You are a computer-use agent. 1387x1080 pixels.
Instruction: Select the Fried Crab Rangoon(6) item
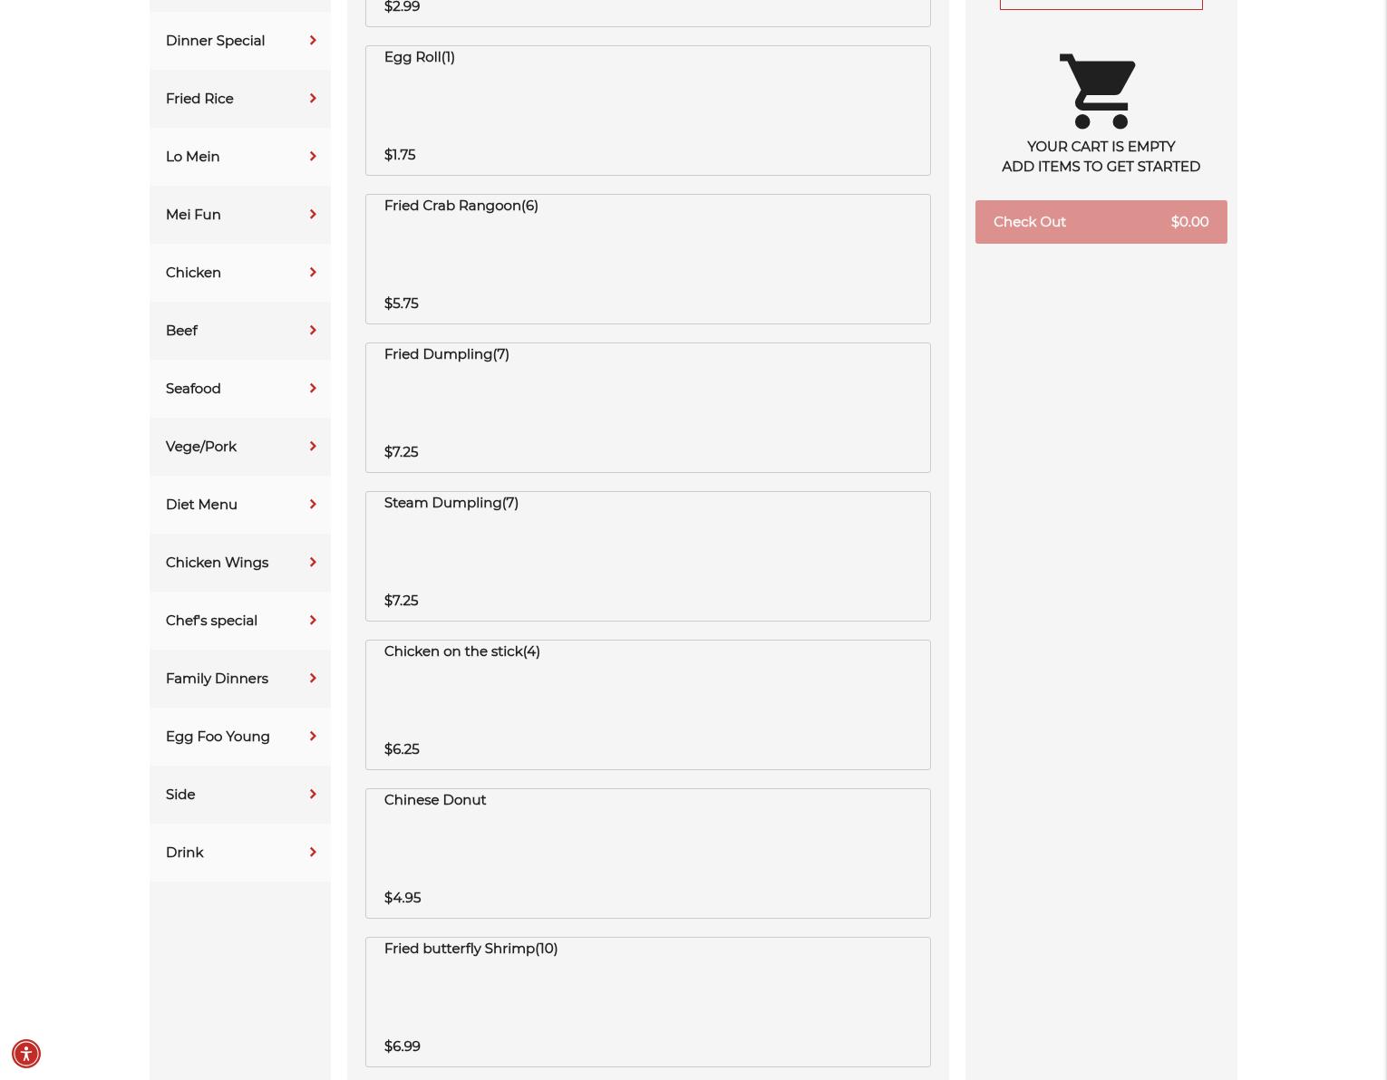tap(648, 259)
